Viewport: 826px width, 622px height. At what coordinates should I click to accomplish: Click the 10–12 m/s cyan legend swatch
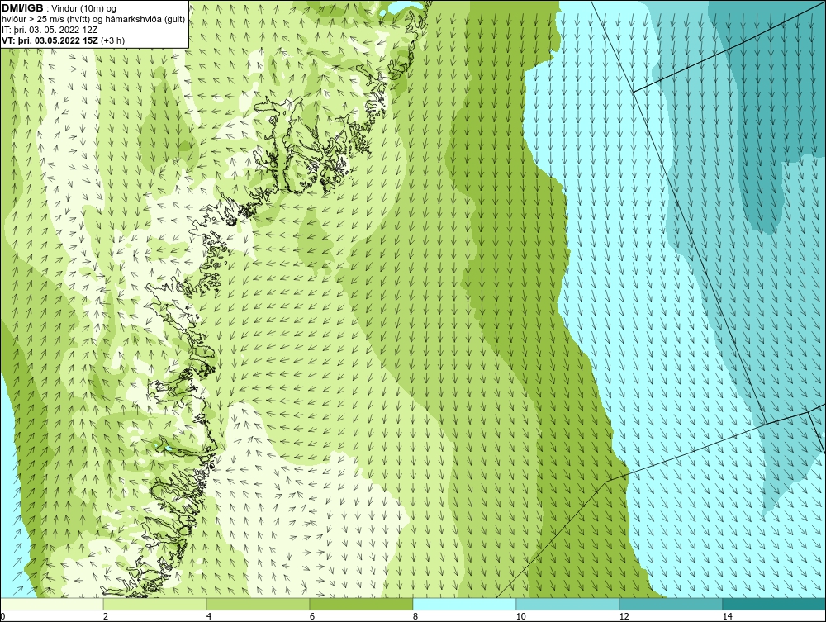pyautogui.click(x=568, y=604)
